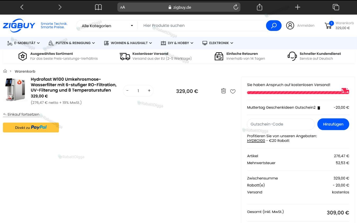Screen dimensions: 357x223
Task: Tap the zigbuy.de address bar
Action: click(179, 7)
